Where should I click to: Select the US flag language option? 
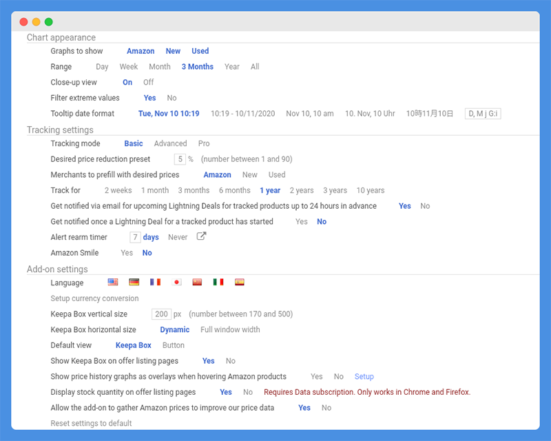pos(113,282)
